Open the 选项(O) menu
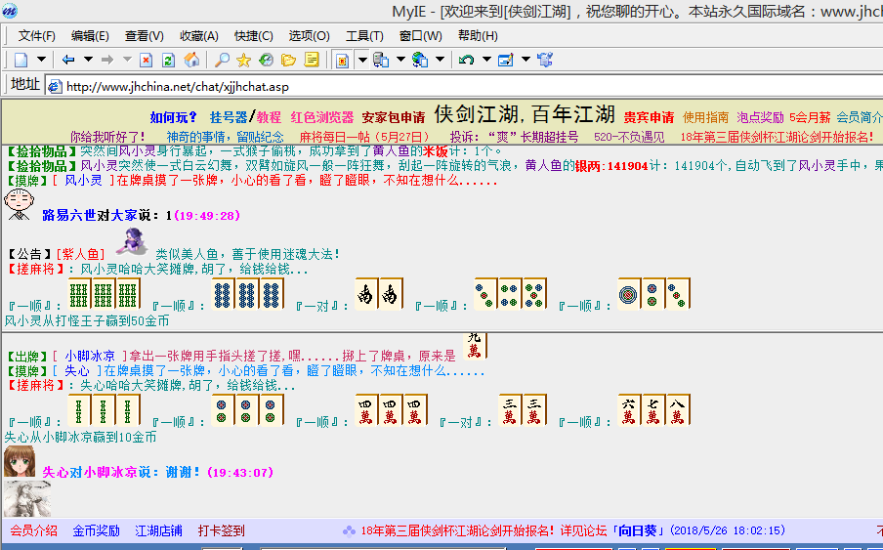Viewport: 883px width, 550px height. point(310,36)
